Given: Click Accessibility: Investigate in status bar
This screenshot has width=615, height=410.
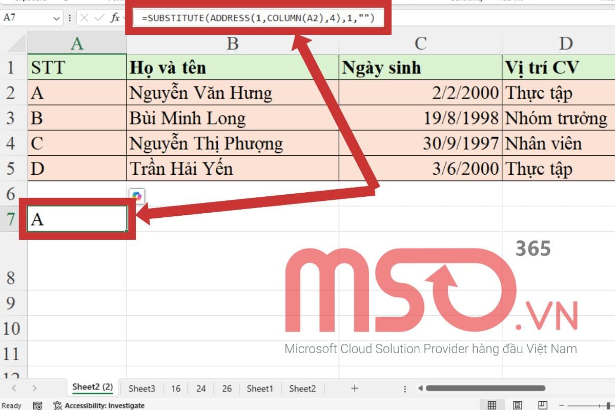Looking at the screenshot, I should pyautogui.click(x=100, y=405).
